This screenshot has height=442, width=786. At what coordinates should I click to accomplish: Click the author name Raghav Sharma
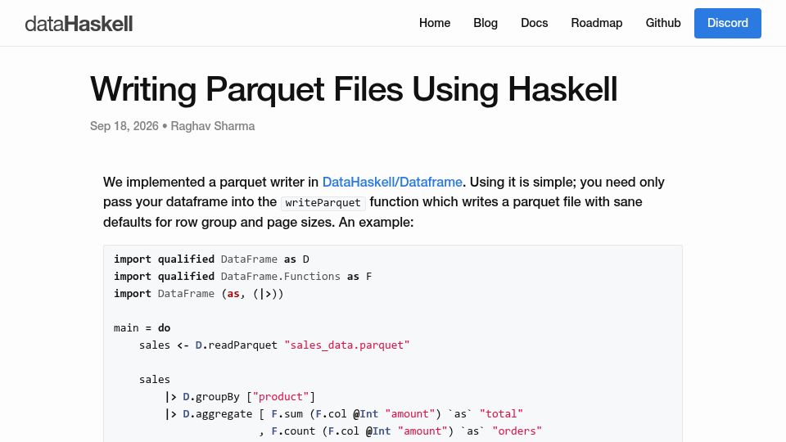tap(213, 126)
